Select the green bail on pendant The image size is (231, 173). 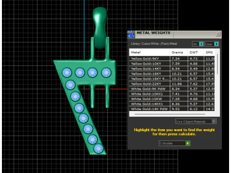pyautogui.click(x=100, y=27)
